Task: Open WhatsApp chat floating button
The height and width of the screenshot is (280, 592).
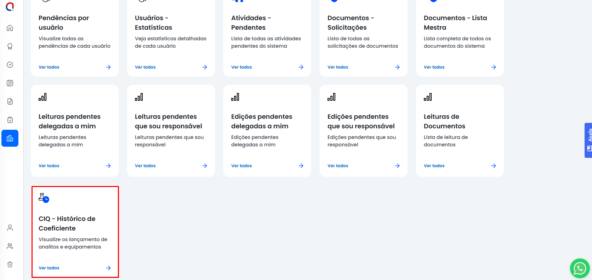Action: pyautogui.click(x=580, y=269)
